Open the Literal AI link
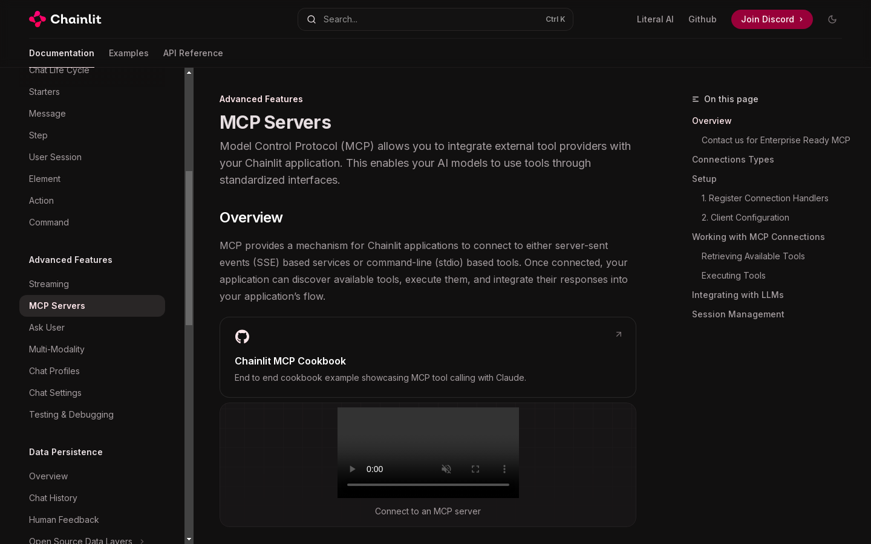The width and height of the screenshot is (871, 544). 655,19
